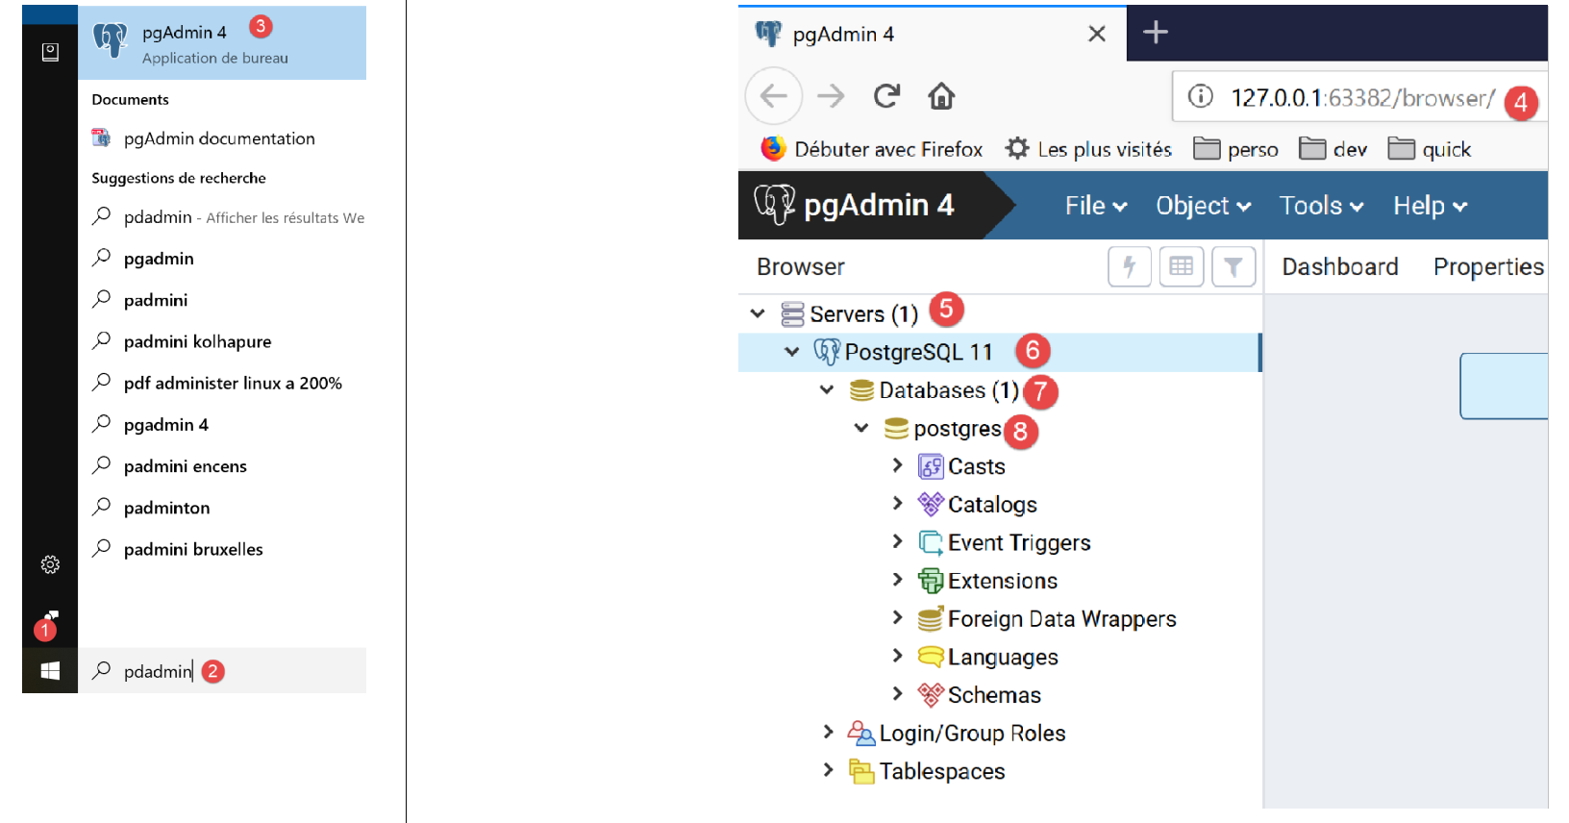Open the Settings gear in Start sidebar
Viewport: 1569px width, 823px height.
pyautogui.click(x=50, y=564)
